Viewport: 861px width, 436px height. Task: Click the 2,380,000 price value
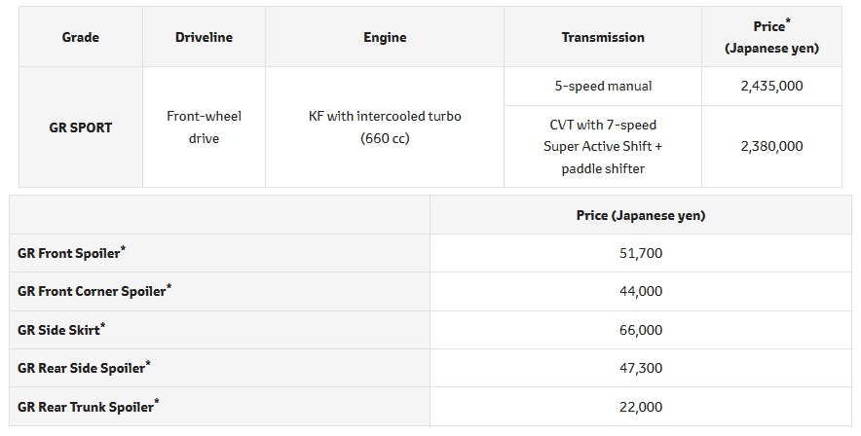[771, 146]
